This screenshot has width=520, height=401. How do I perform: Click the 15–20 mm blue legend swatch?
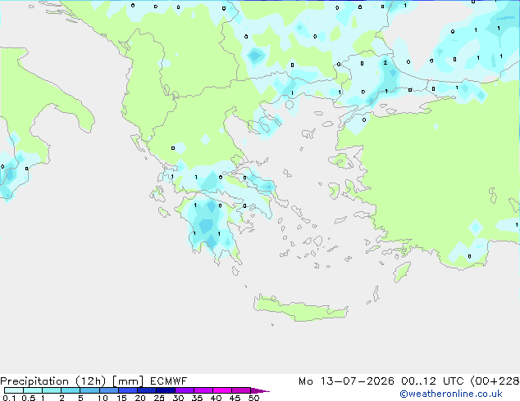[128, 390]
